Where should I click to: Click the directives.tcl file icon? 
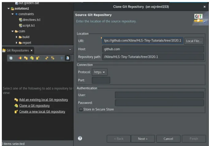tap(20, 20)
